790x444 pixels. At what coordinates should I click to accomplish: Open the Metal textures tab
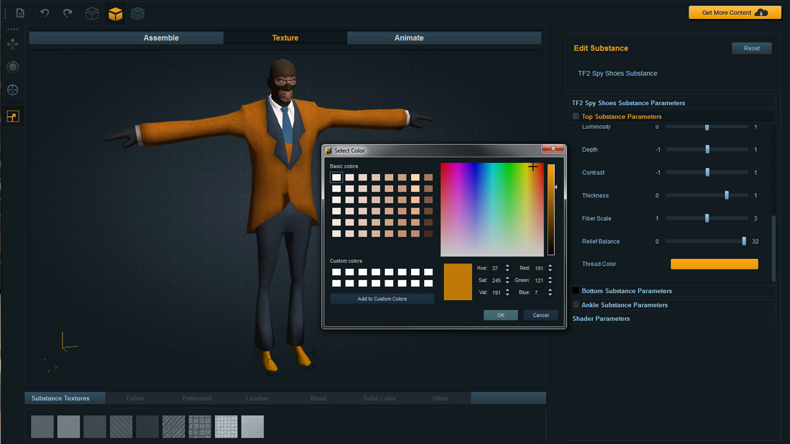click(x=318, y=398)
